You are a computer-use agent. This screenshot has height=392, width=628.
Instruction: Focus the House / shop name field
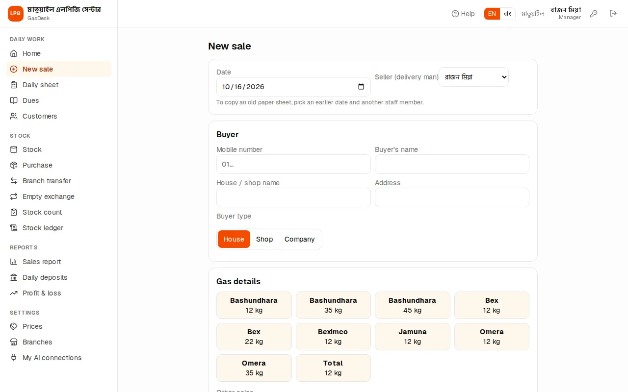click(293, 197)
